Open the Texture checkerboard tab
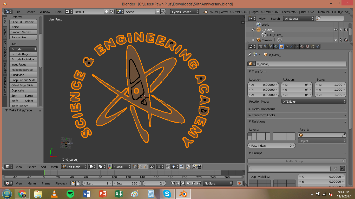Screen dimensions: 355x199 pyautogui.click(x=307, y=46)
